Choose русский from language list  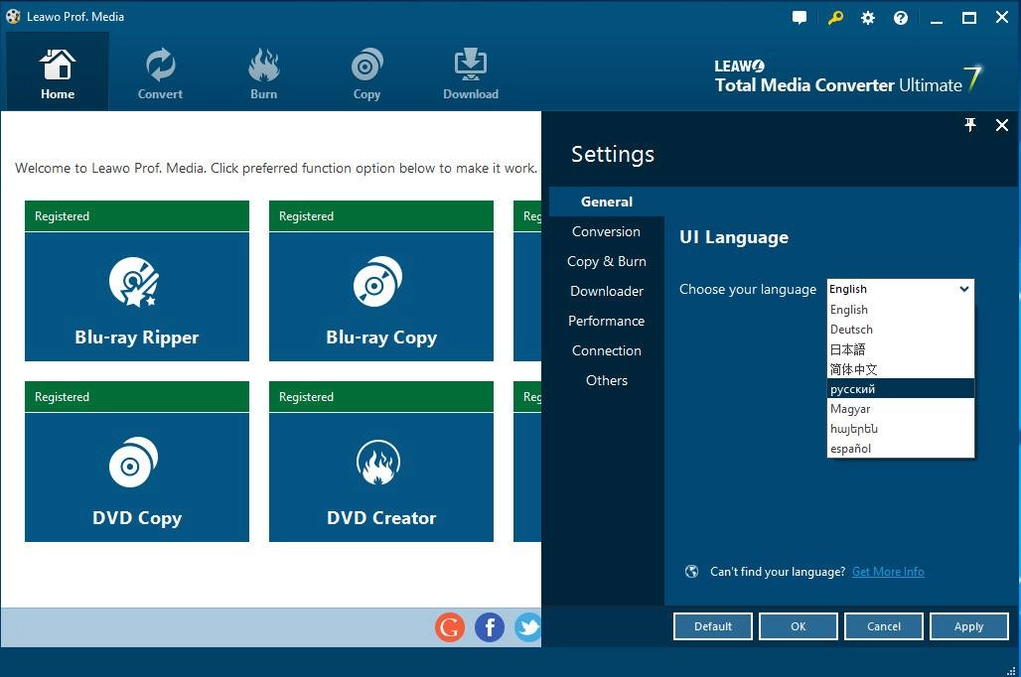[901, 388]
